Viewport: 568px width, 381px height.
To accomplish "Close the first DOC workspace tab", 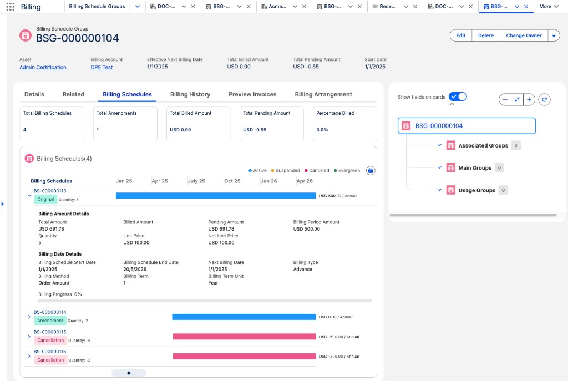I will [x=193, y=7].
